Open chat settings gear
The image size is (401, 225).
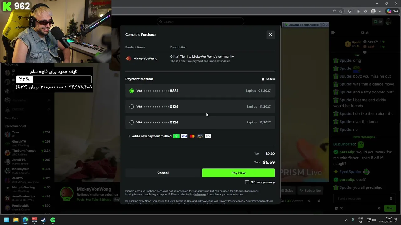pyautogui.click(x=379, y=208)
